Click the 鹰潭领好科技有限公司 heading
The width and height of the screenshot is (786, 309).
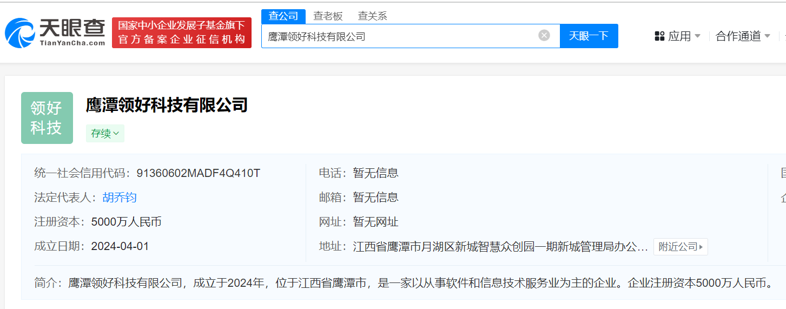[167, 105]
